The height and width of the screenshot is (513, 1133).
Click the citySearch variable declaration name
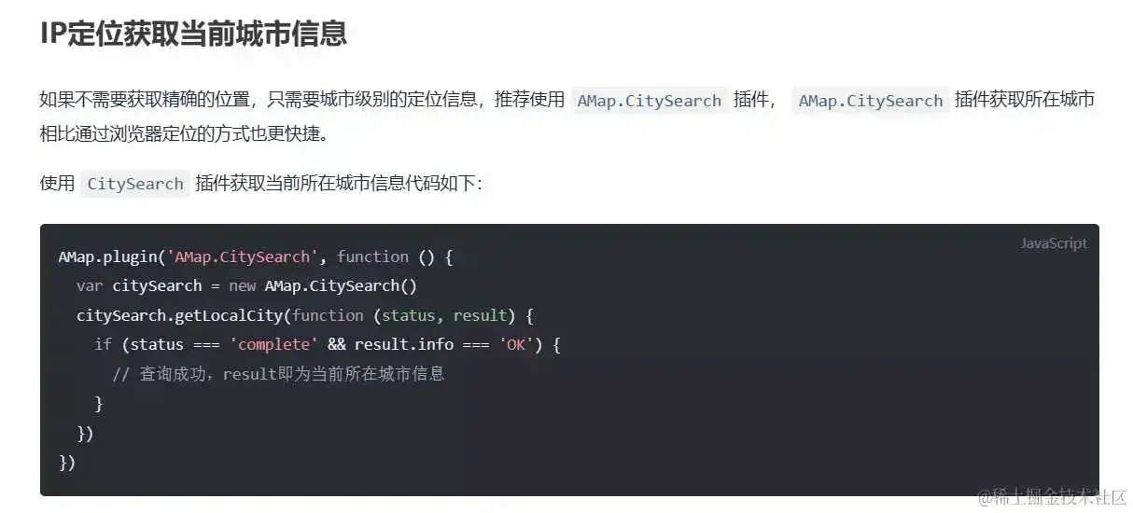click(x=157, y=285)
